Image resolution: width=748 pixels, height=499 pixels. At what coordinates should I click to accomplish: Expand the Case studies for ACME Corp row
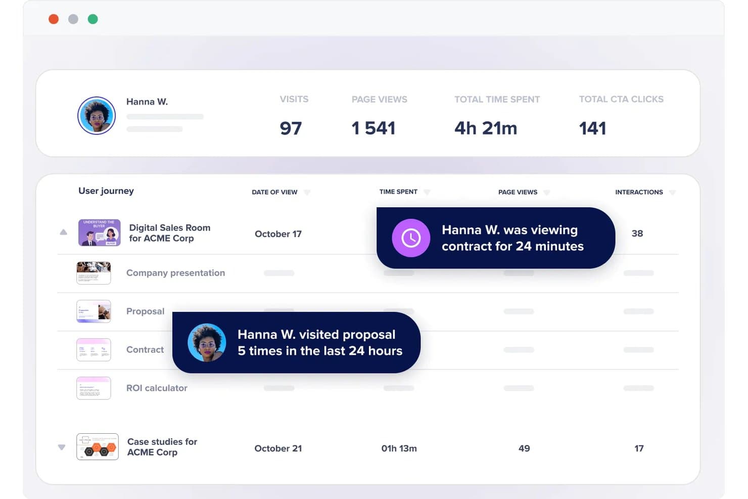pyautogui.click(x=62, y=447)
